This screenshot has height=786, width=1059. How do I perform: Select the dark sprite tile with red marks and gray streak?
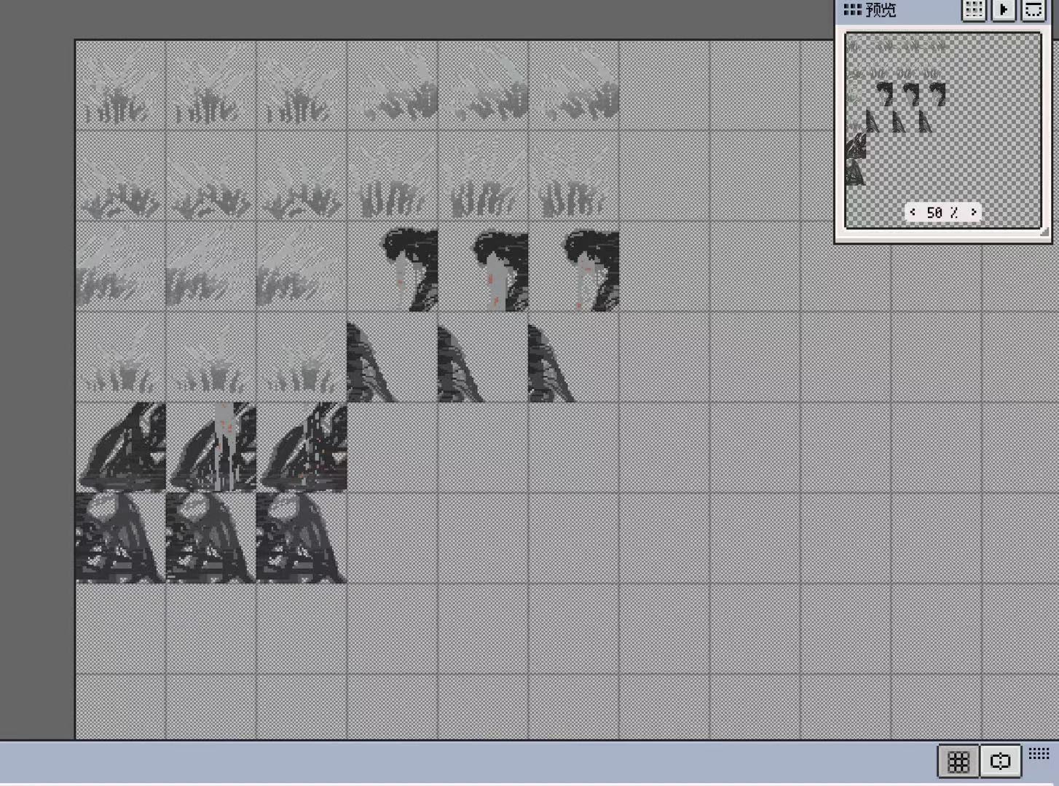(211, 447)
